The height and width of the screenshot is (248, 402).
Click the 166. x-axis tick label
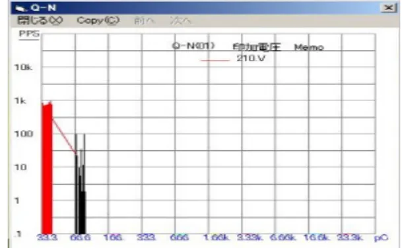[113, 237]
